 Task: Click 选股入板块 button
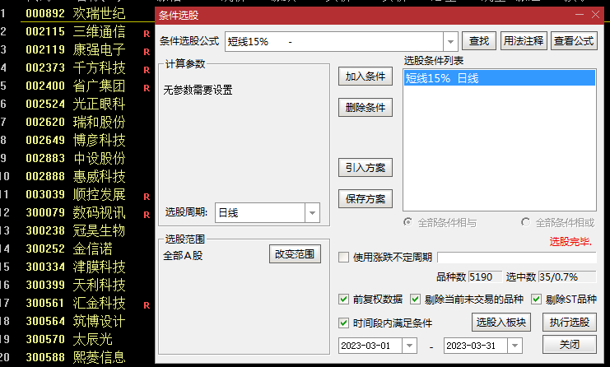click(501, 323)
